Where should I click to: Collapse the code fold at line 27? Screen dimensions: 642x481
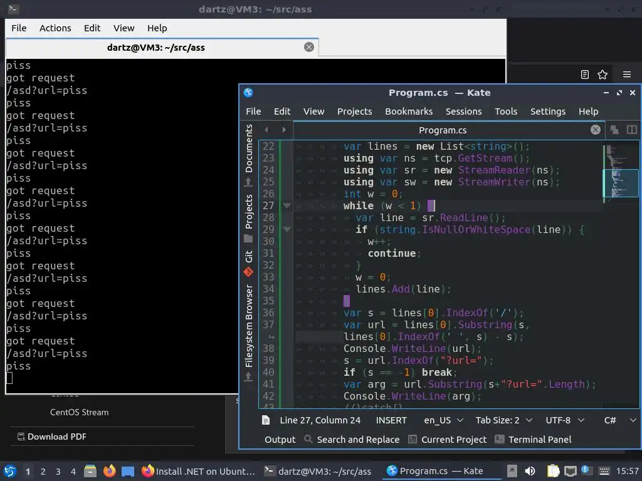click(x=287, y=205)
